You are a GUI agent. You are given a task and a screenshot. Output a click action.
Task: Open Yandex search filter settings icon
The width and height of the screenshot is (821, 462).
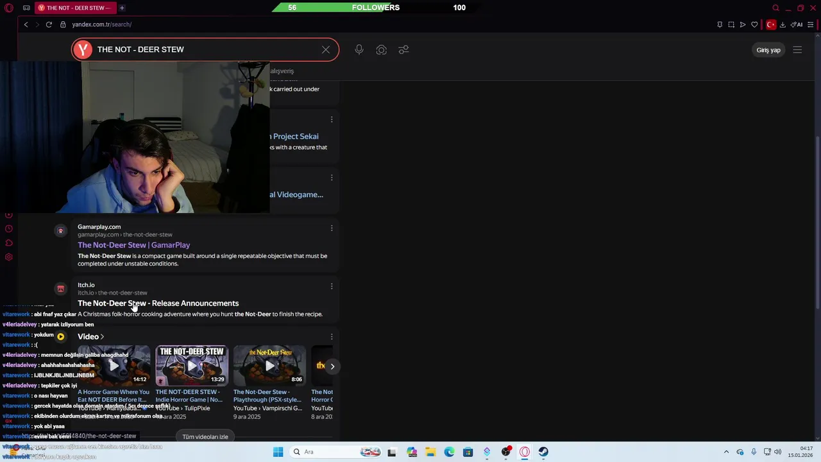[x=403, y=49]
